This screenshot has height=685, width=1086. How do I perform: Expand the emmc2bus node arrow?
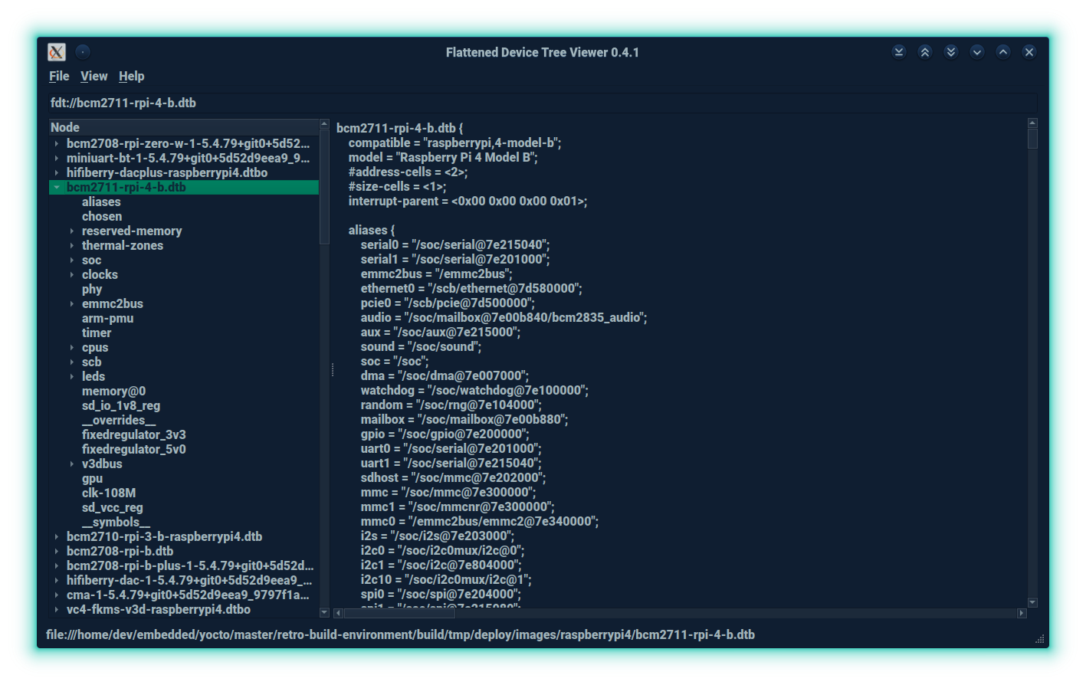tap(72, 303)
